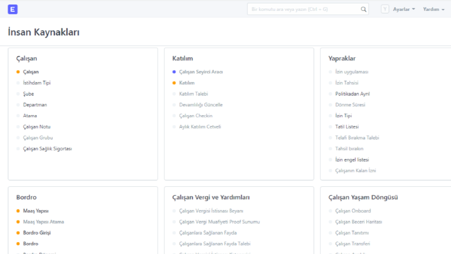Open the İstihdam Tipi link
451x254 pixels.
click(x=37, y=83)
